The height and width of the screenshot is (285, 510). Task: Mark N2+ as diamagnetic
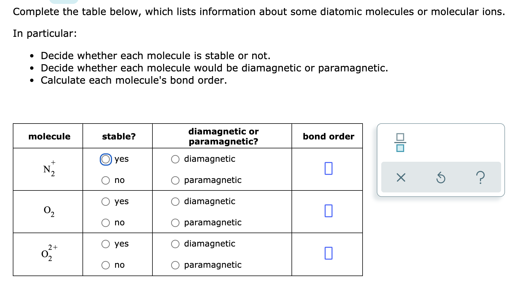175,159
